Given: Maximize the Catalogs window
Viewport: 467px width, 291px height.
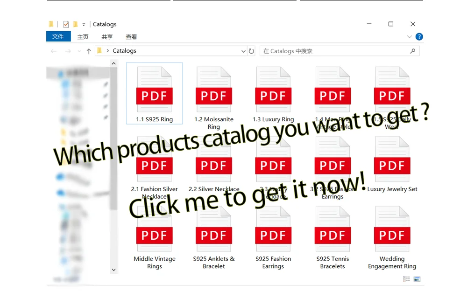Looking at the screenshot, I should 391,24.
